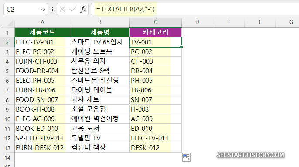Click the 제품명 header cell
The image size is (299, 167).
pyautogui.click(x=100, y=32)
